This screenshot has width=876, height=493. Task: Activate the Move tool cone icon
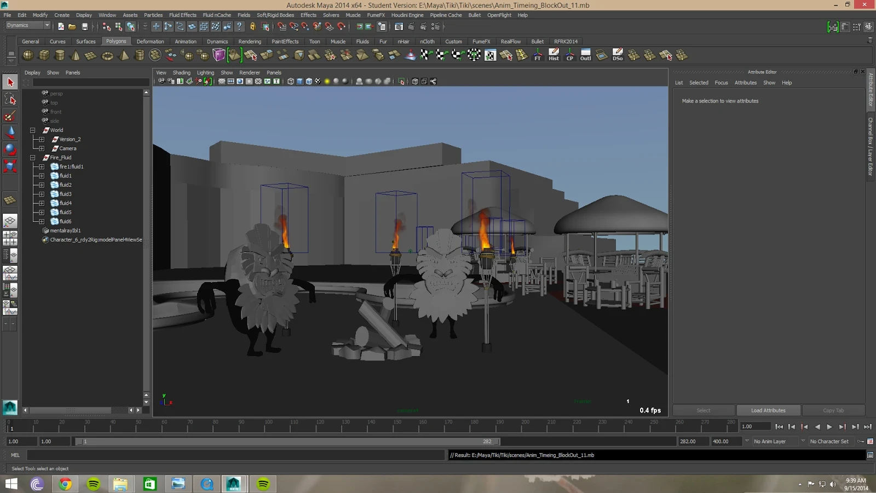click(x=10, y=133)
